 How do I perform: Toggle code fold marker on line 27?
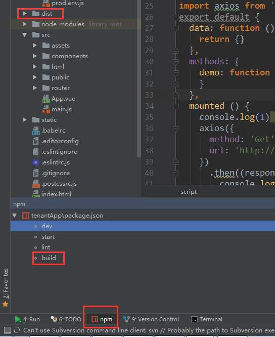[175, 28]
